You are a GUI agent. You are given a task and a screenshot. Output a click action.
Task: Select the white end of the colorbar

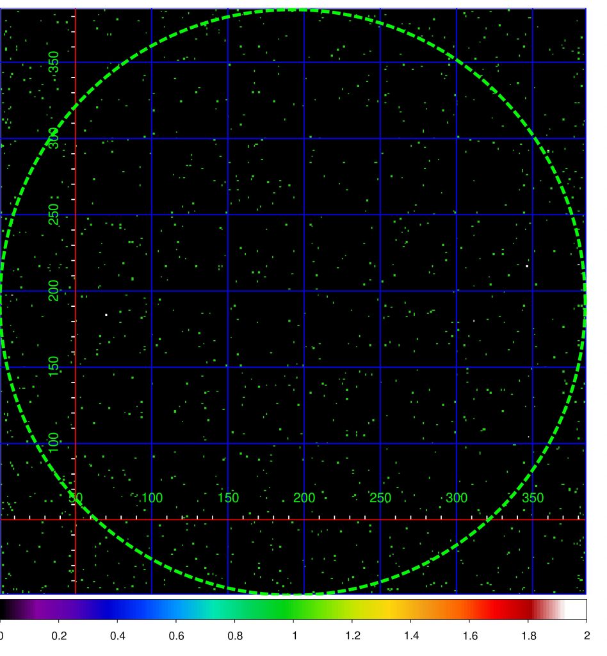click(577, 609)
